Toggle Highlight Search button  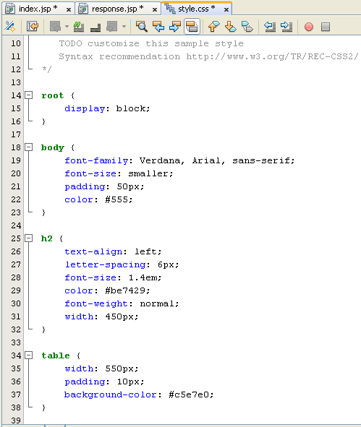point(192,27)
